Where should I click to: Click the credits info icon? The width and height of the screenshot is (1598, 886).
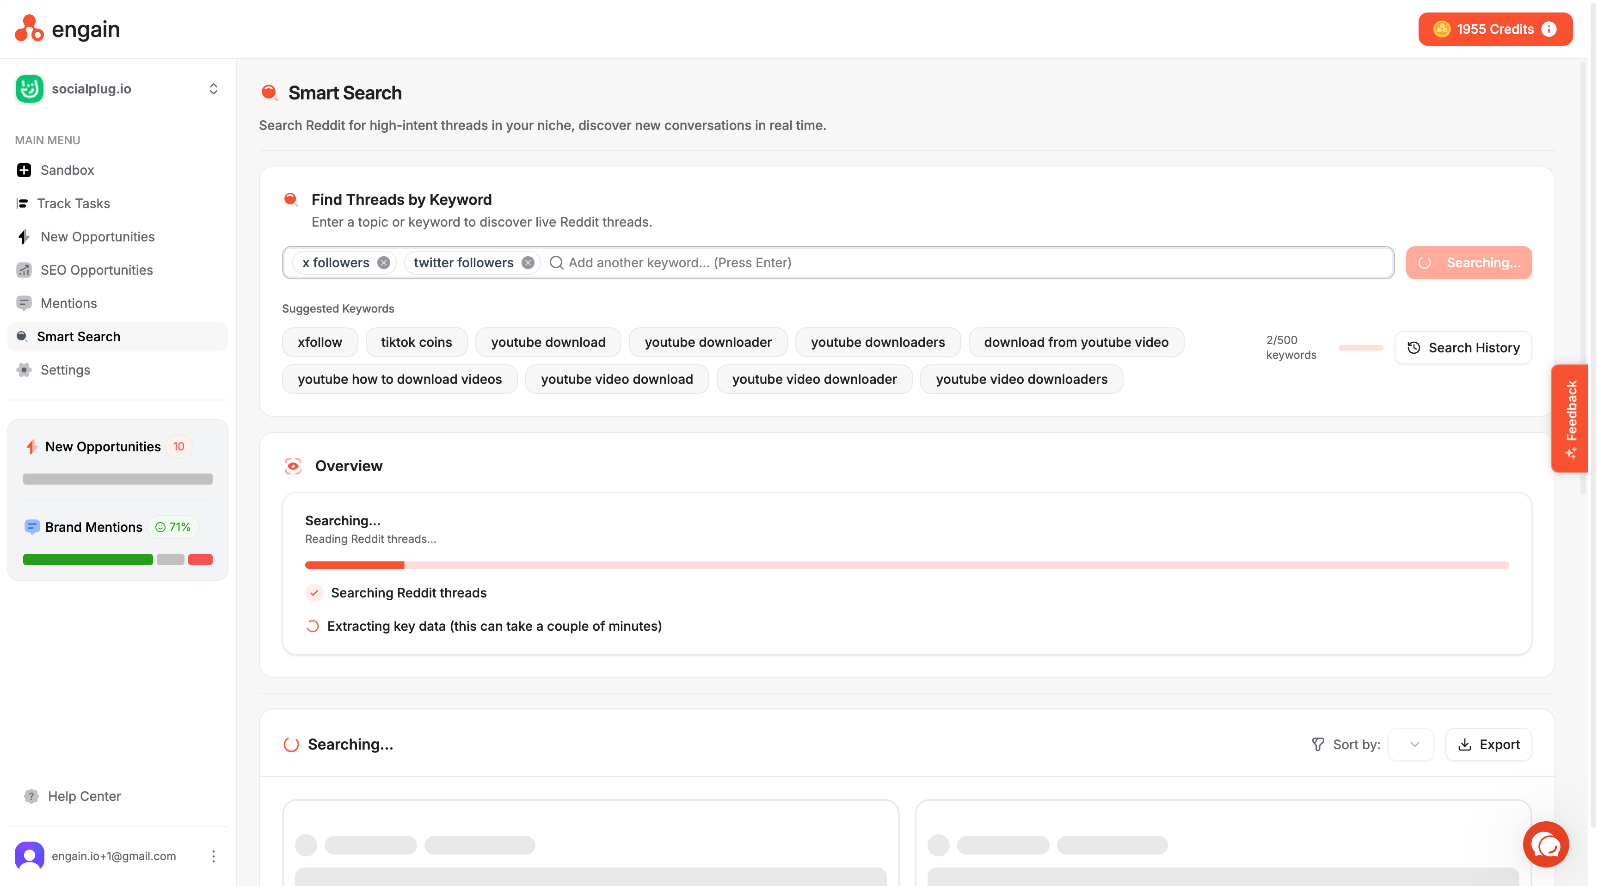click(1549, 29)
